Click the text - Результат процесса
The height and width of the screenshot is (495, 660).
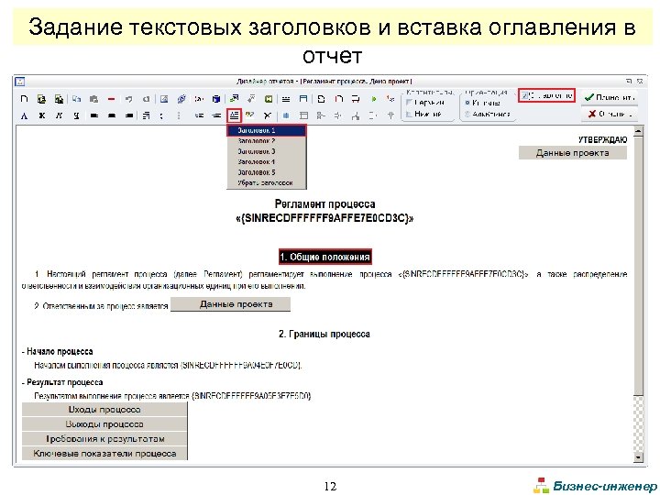[62, 382]
